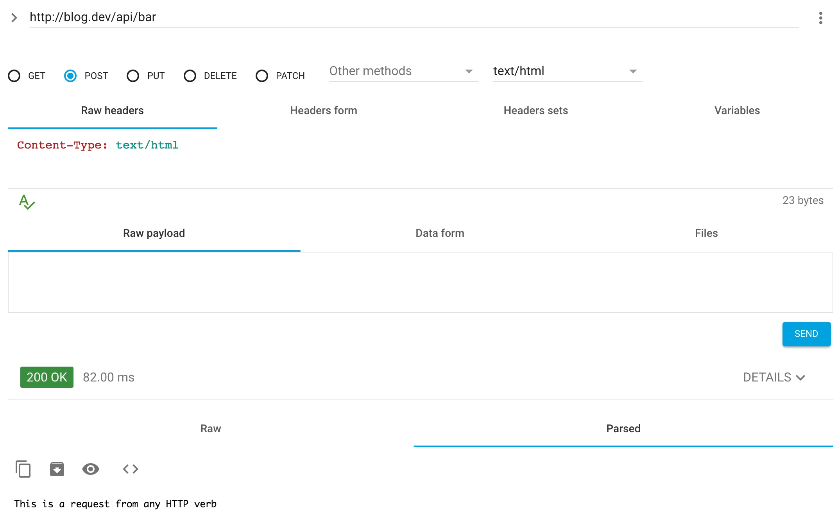Switch to Raw headers tab
Viewport: 838px width, 530px height.
point(113,111)
